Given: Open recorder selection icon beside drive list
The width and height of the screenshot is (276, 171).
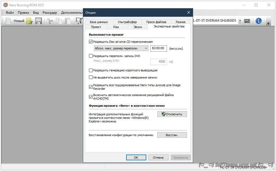Looking at the screenshot, I should coord(247,21).
